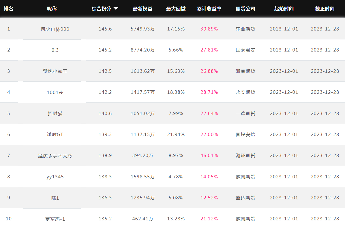Image resolution: width=345 pixels, height=229 pixels.
Task: Click score 145.2
Action: 105,50
